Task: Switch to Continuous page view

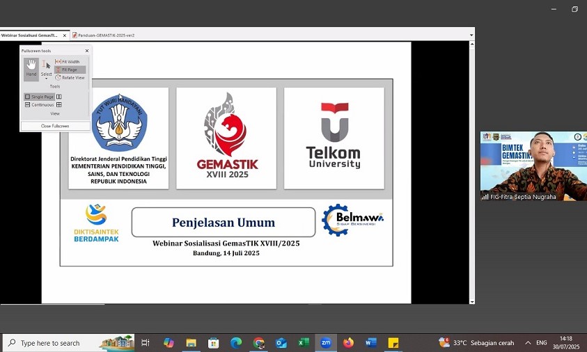Action: coord(39,105)
